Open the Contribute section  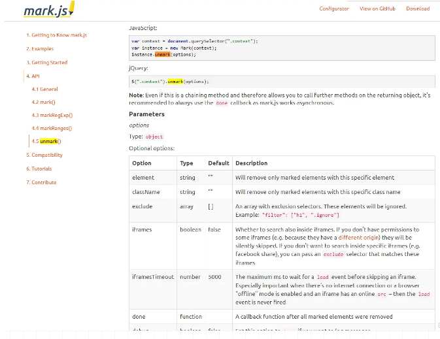click(41, 182)
